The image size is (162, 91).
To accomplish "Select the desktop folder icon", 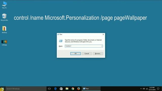I will click(x=4, y=30).
